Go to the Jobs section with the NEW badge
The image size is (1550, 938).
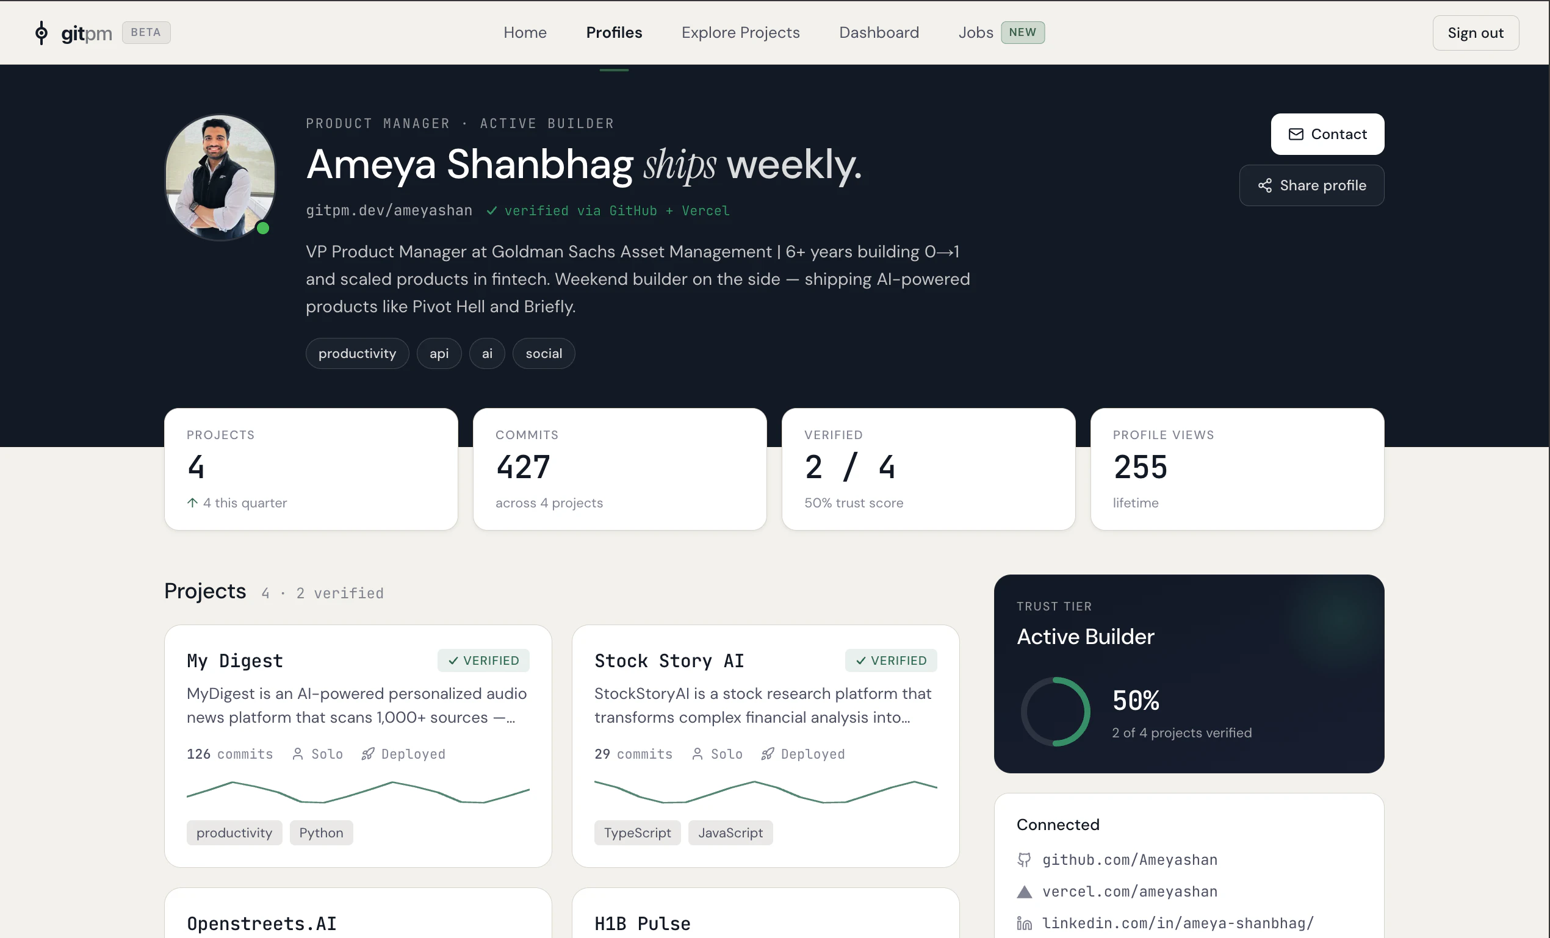click(975, 32)
